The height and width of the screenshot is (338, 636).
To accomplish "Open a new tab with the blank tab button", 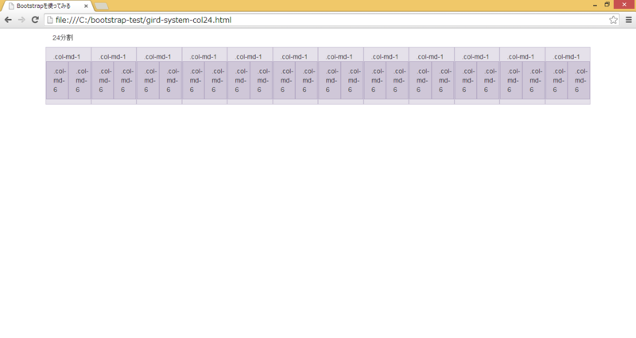I will (x=102, y=6).
